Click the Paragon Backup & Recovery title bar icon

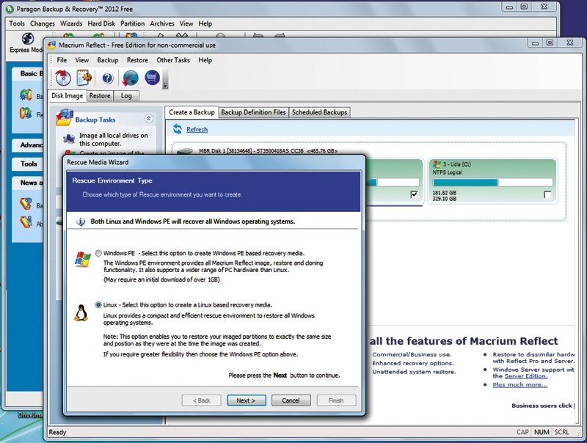[10, 9]
